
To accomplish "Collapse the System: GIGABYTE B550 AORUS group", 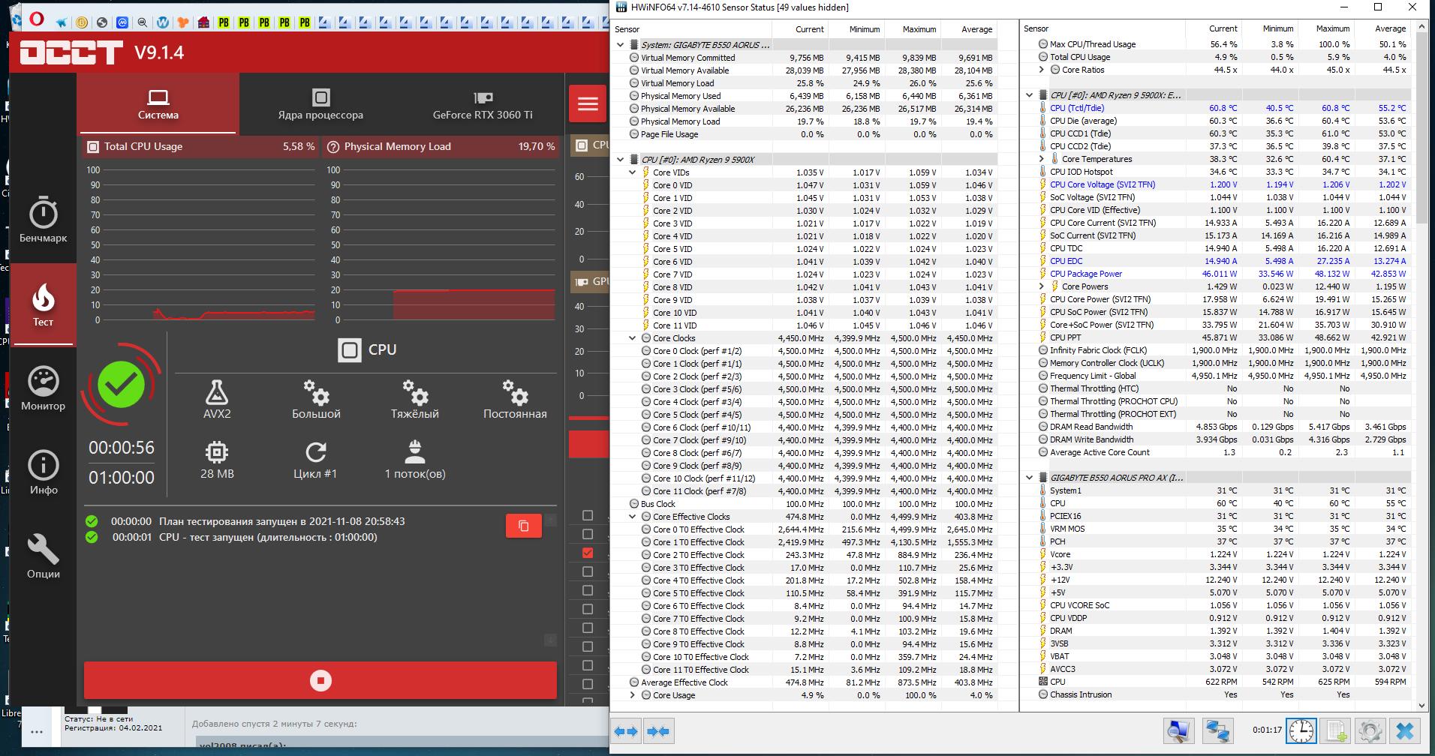I will click(620, 45).
